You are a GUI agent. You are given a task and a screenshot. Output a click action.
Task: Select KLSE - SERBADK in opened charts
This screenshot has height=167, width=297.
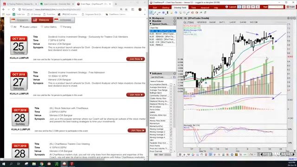click(x=162, y=37)
